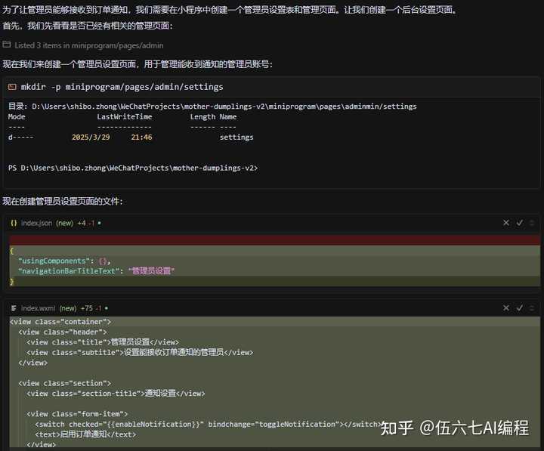544x451 pixels.
Task: Expand the index.json diff block chevron
Action: (532, 223)
